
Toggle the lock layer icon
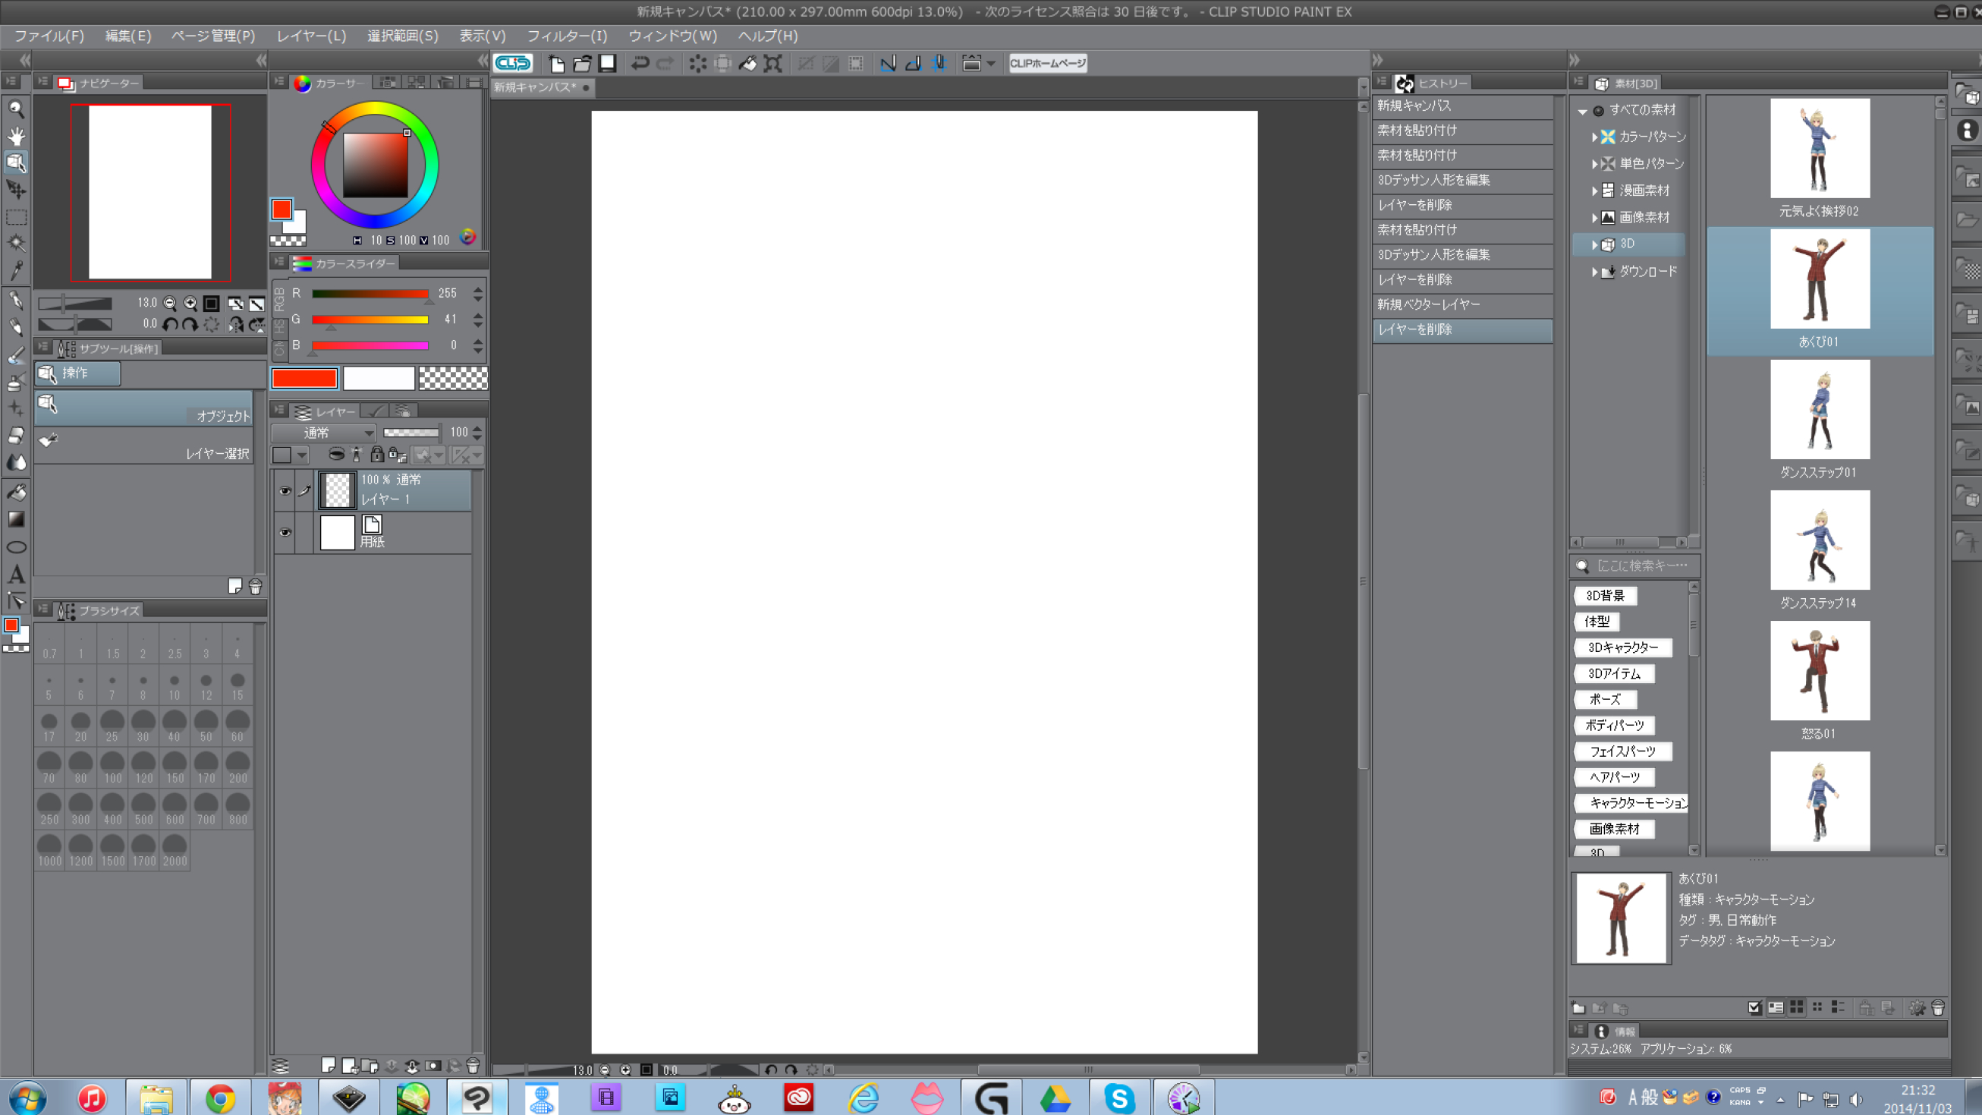click(377, 455)
